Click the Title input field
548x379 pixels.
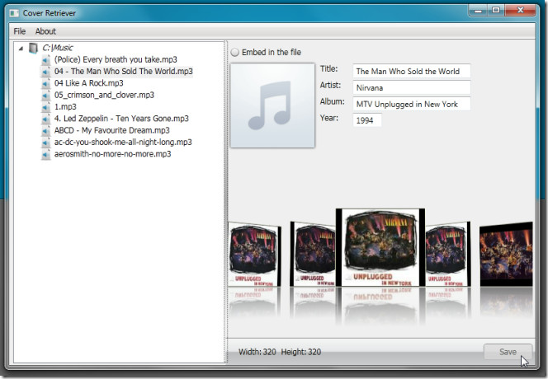pyautogui.click(x=411, y=71)
